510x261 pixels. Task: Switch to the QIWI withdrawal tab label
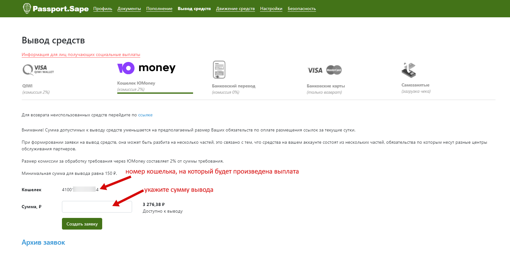27,86
